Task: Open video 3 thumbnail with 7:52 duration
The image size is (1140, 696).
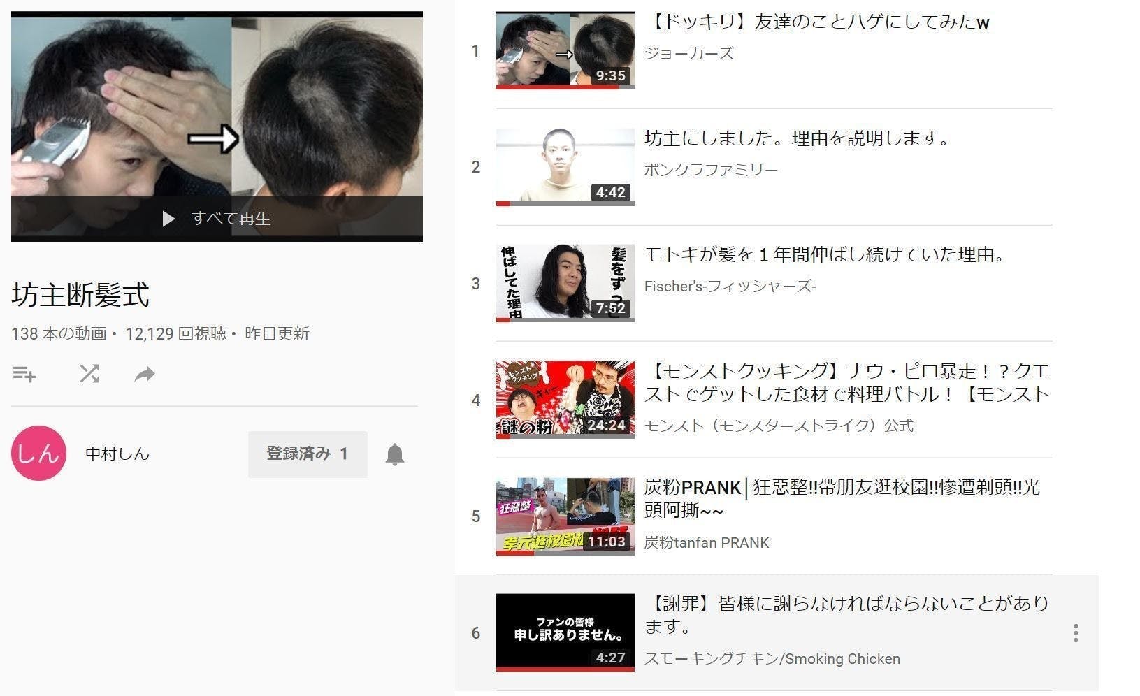Action: pos(565,283)
